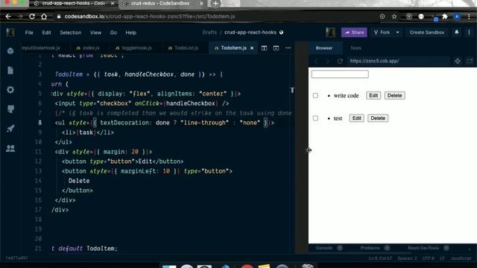The height and width of the screenshot is (268, 477).
Task: Click Delete button for test task
Action: [x=378, y=118]
